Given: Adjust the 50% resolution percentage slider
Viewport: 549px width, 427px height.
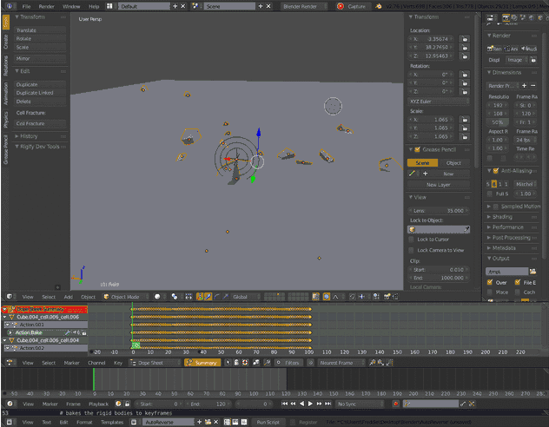Looking at the screenshot, I should click(x=497, y=122).
